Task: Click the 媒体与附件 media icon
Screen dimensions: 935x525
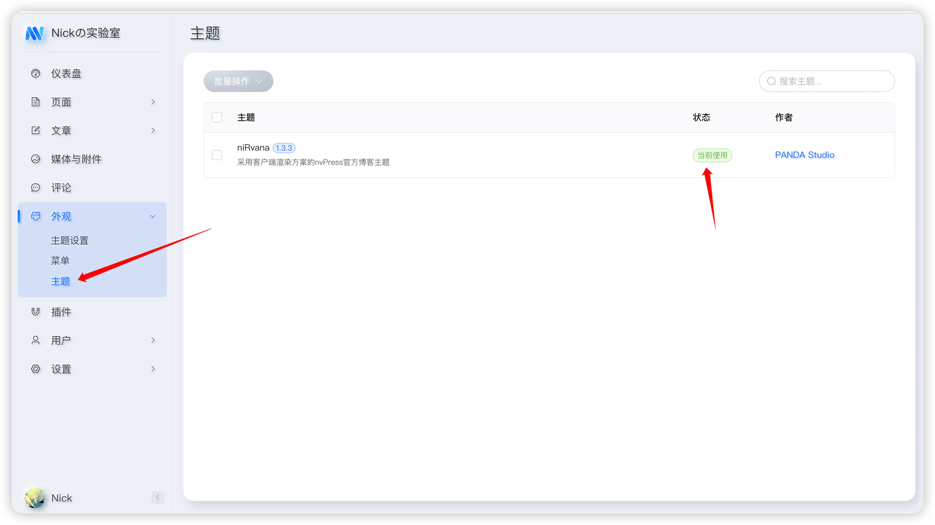Action: (x=36, y=159)
